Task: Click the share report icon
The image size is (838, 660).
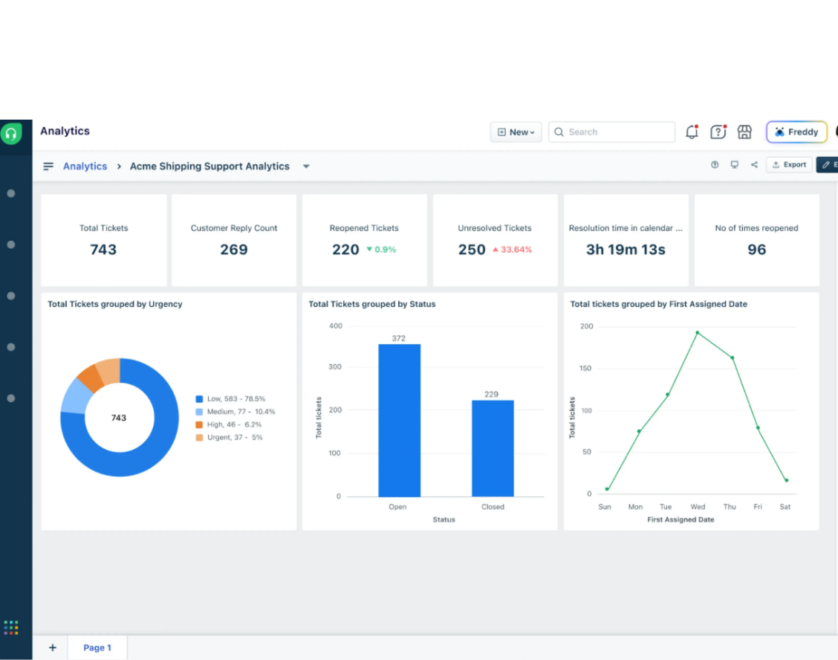Action: [x=754, y=165]
